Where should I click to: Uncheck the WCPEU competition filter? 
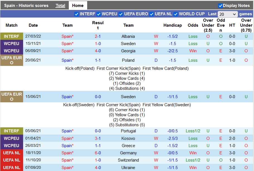point(99,14)
